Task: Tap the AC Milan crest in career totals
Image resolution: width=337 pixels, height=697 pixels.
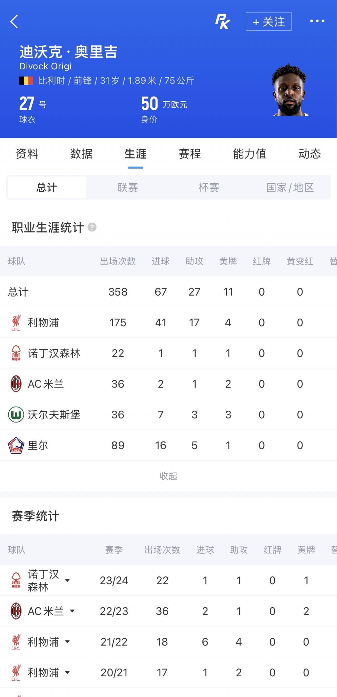Action: point(16,384)
